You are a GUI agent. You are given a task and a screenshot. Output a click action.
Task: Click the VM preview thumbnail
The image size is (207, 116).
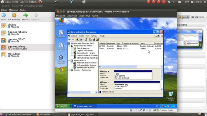190,39
